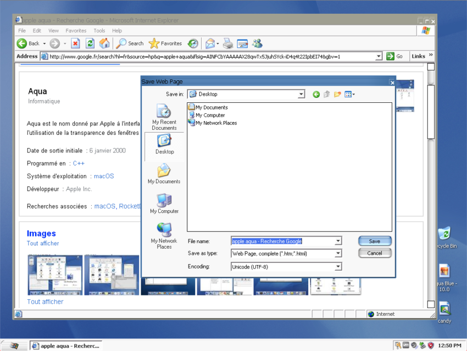The width and height of the screenshot is (467, 351).
Task: Open the History clock icon
Action: (193, 43)
